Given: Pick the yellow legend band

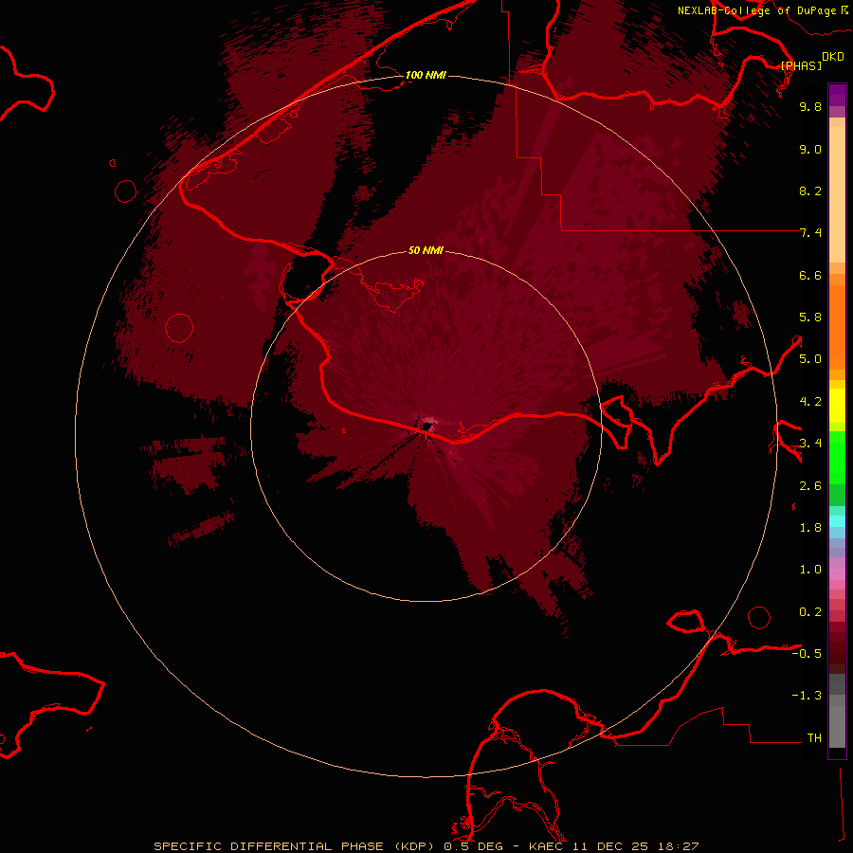Looking at the screenshot, I should 837,406.
